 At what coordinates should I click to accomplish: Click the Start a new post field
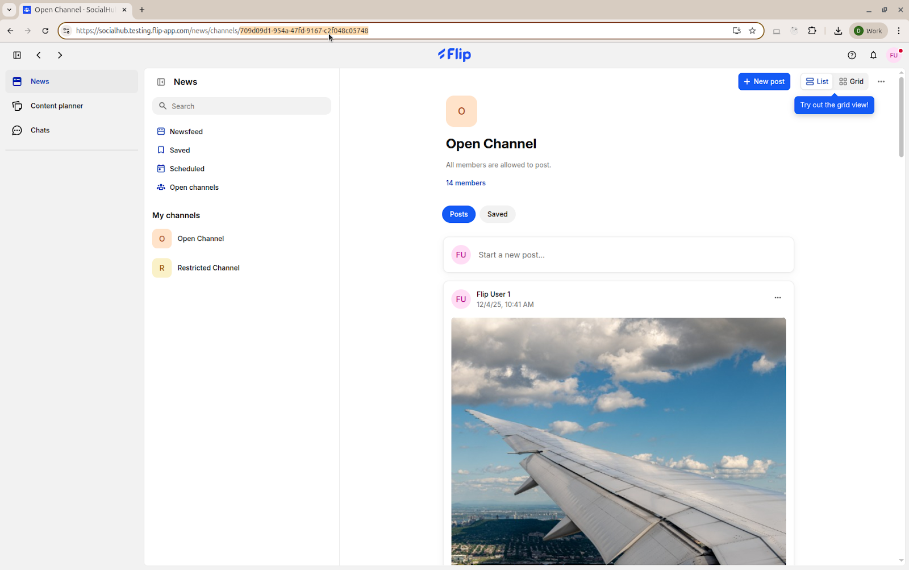618,255
